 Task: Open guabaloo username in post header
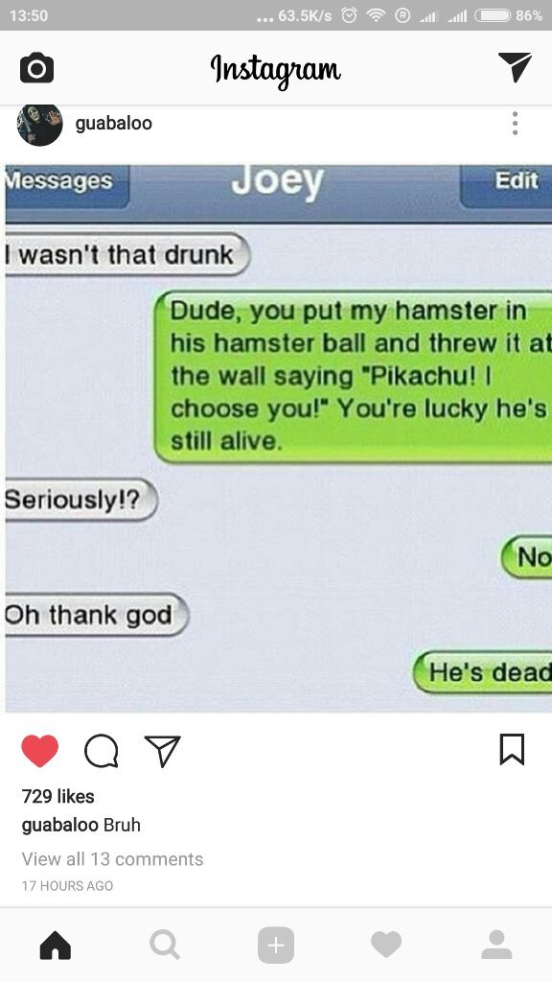[x=113, y=123]
